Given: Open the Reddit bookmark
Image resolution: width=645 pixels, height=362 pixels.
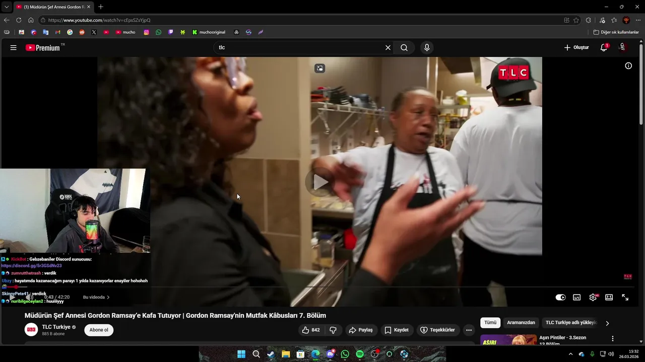Looking at the screenshot, I should (x=82, y=32).
